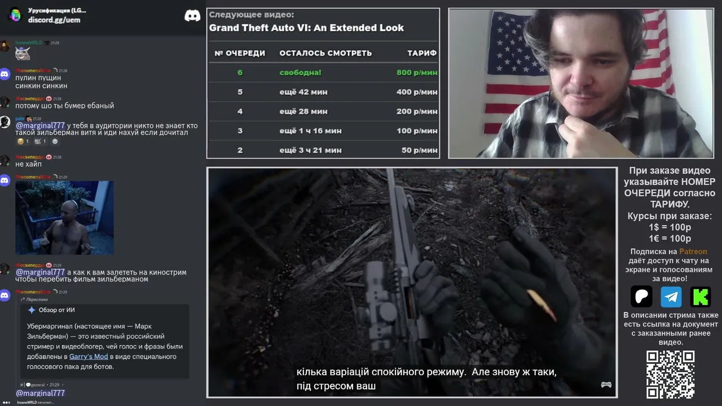Click the cat emoji reaction under pale's message
The width and height of the screenshot is (722, 406).
pos(40,141)
